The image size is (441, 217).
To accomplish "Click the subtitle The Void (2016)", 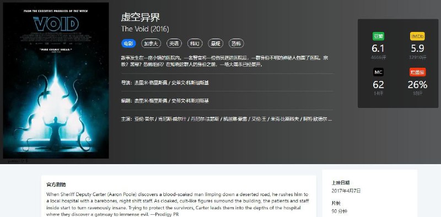I will 145,29.
